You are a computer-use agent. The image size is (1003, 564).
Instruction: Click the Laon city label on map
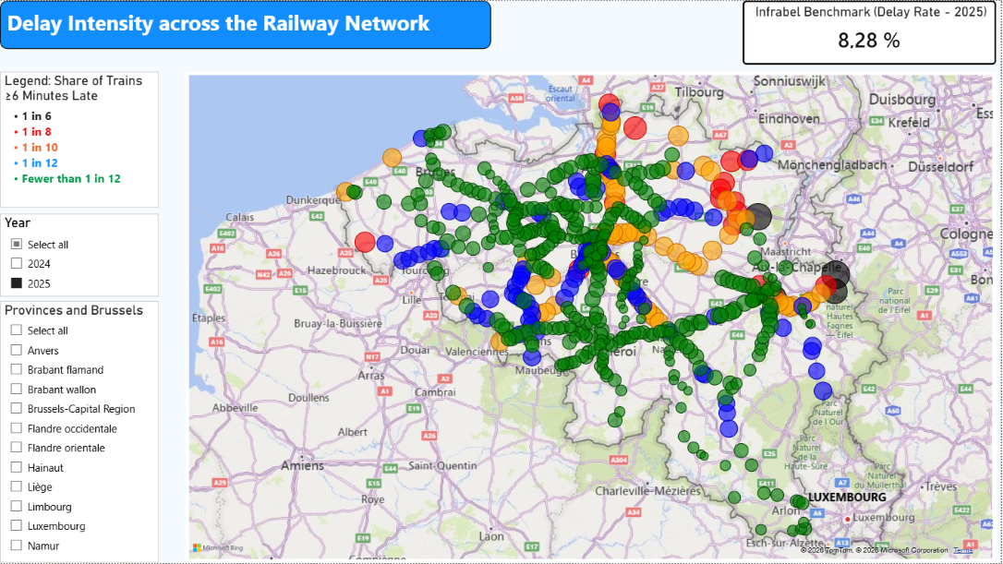pyautogui.click(x=491, y=536)
